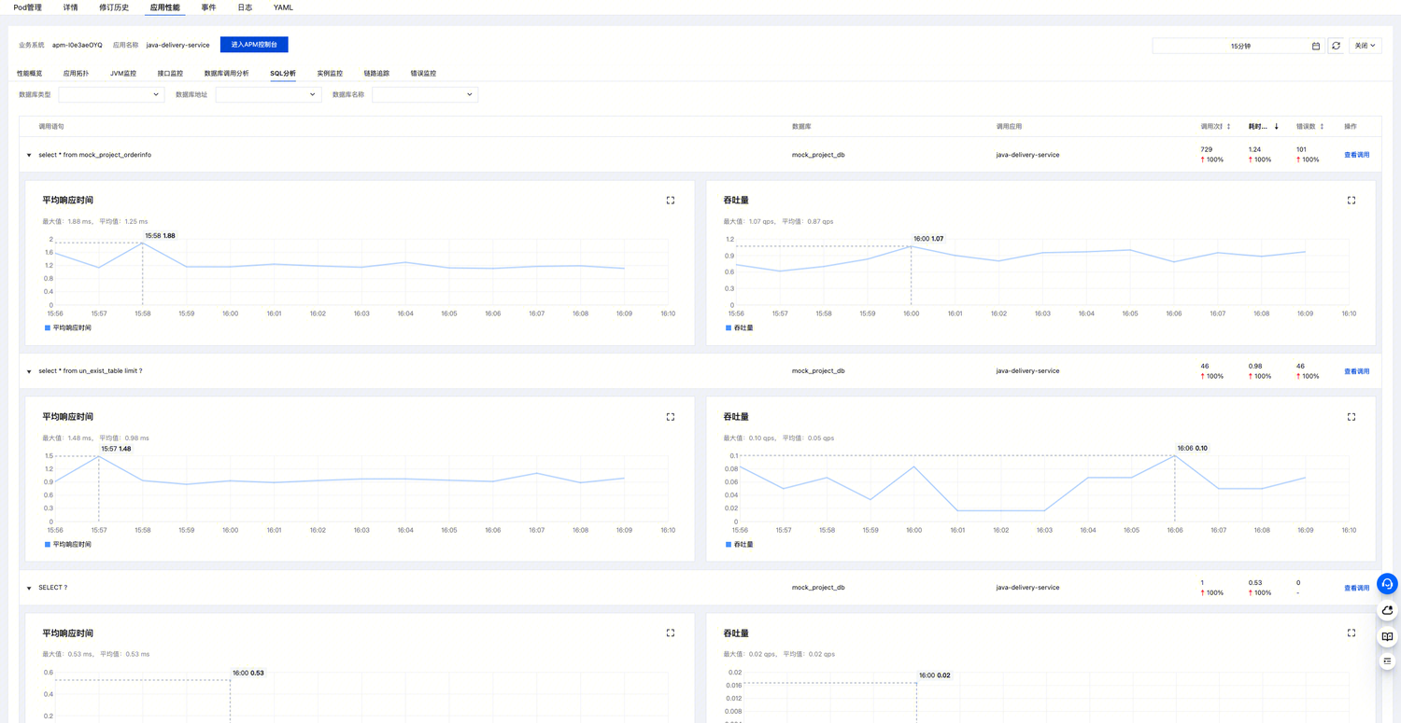The height and width of the screenshot is (723, 1401).
Task: Switch to YAML top tab
Action: point(283,7)
